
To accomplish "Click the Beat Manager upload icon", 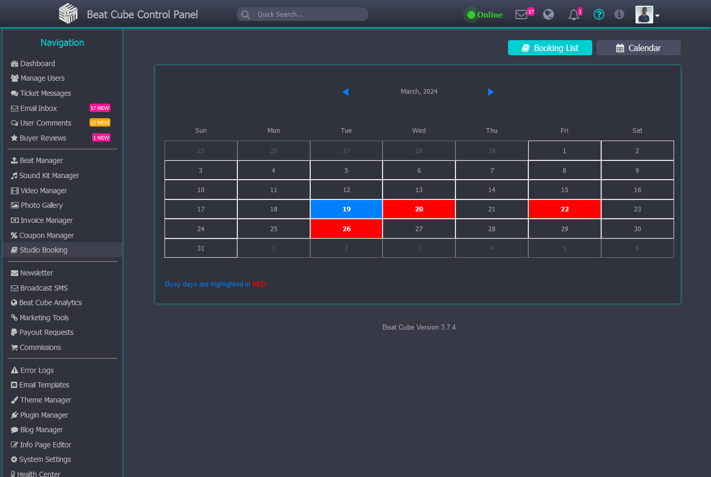I will (15, 160).
